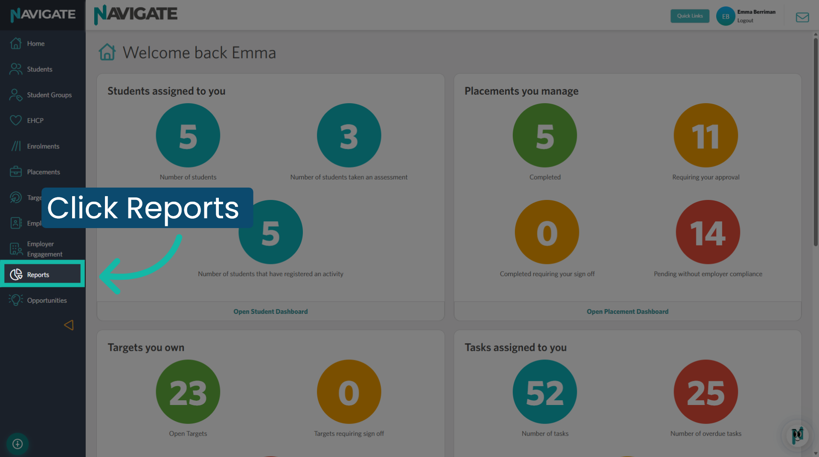
Task: Click the 'Targets you own' heading
Action: (146, 347)
